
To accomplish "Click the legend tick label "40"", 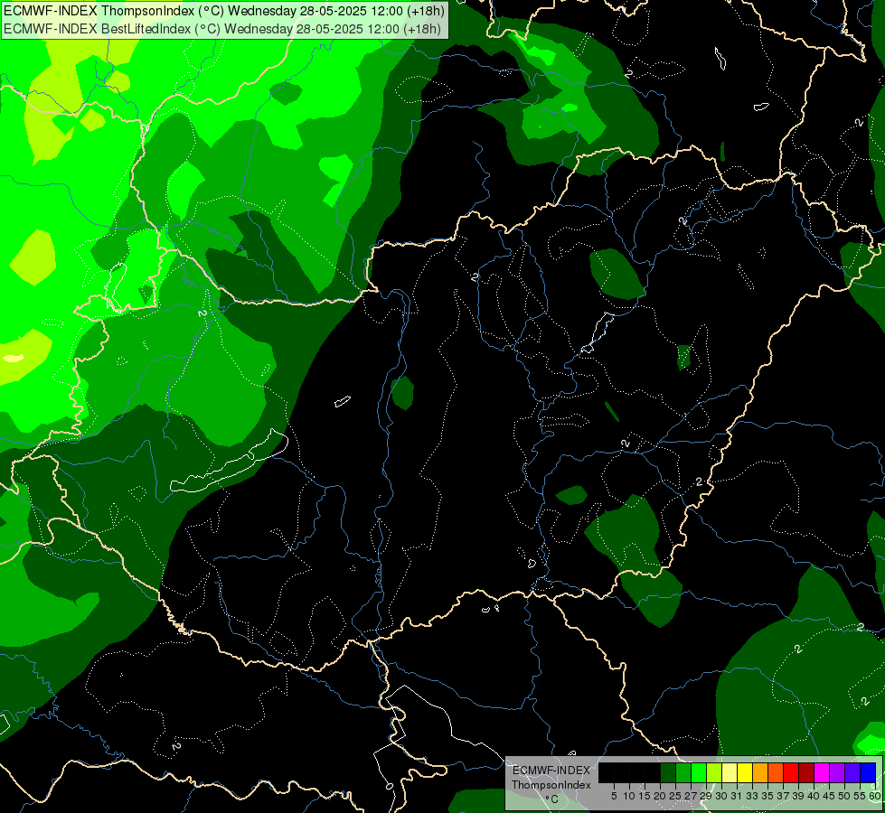I will click(814, 796).
